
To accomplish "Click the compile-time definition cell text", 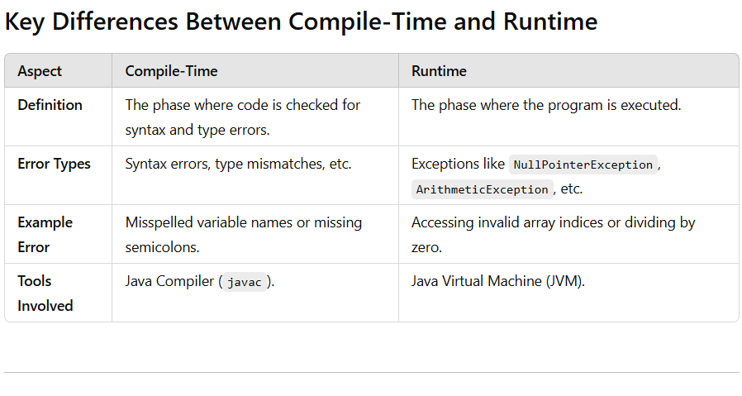I will [x=242, y=117].
